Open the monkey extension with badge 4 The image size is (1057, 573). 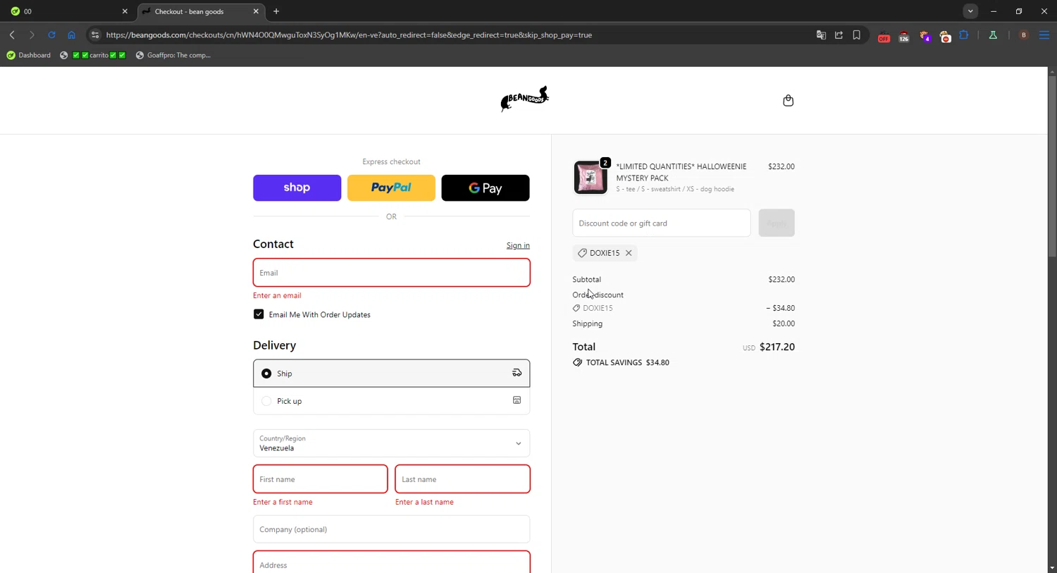click(925, 35)
